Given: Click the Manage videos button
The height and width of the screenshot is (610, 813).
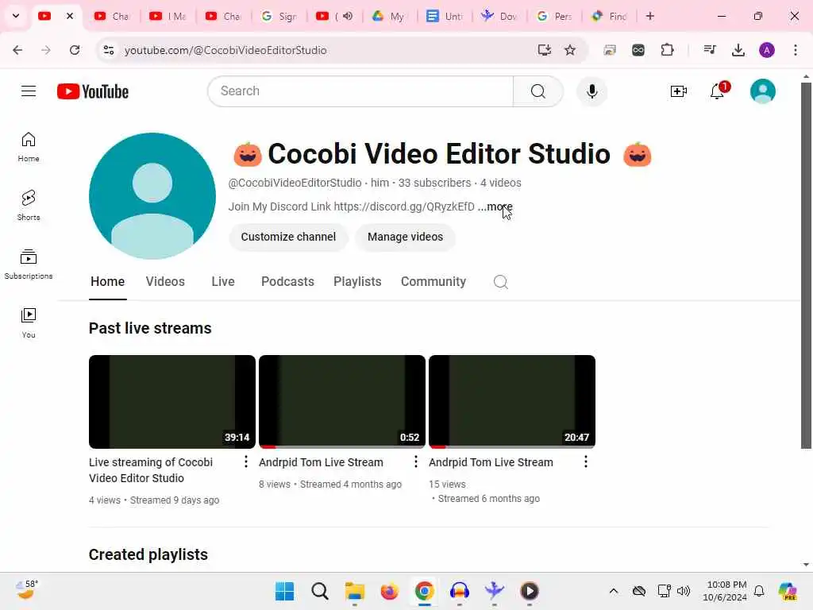Looking at the screenshot, I should pos(406,237).
